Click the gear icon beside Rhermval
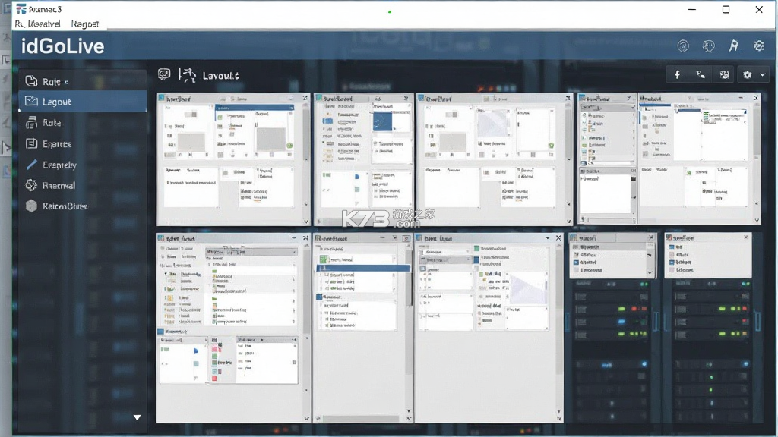The width and height of the screenshot is (778, 437). (x=31, y=185)
